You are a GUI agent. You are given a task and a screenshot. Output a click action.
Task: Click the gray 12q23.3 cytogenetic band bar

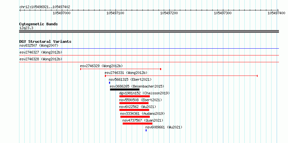point(149,31)
